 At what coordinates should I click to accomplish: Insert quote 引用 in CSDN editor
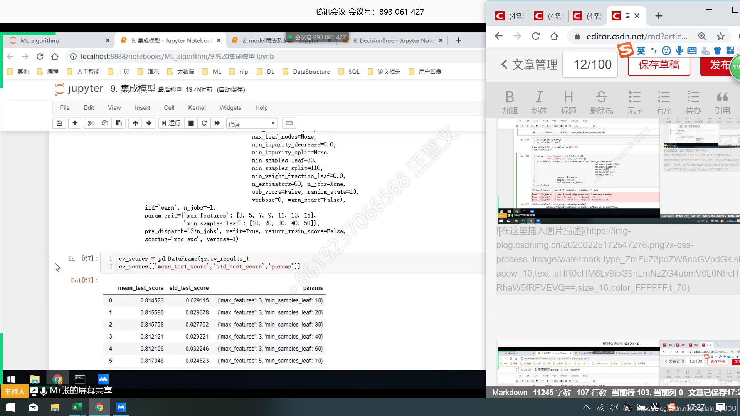pyautogui.click(x=722, y=102)
